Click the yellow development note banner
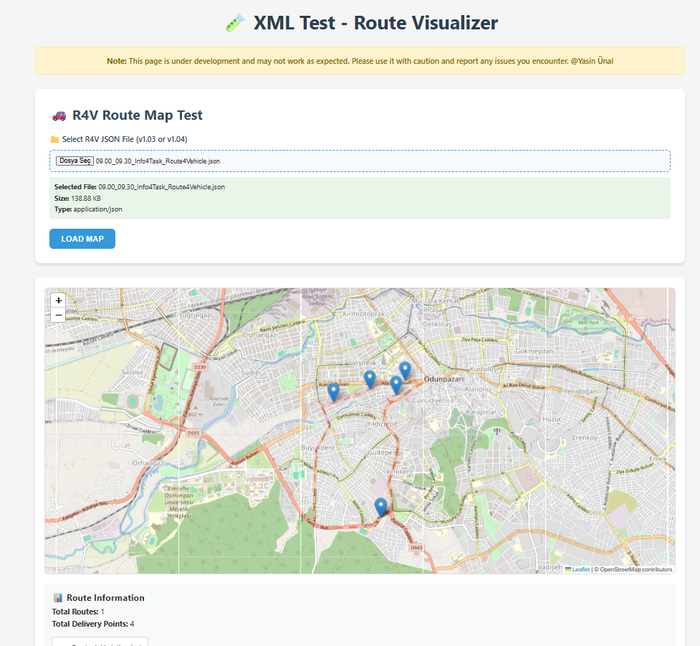 pos(360,61)
